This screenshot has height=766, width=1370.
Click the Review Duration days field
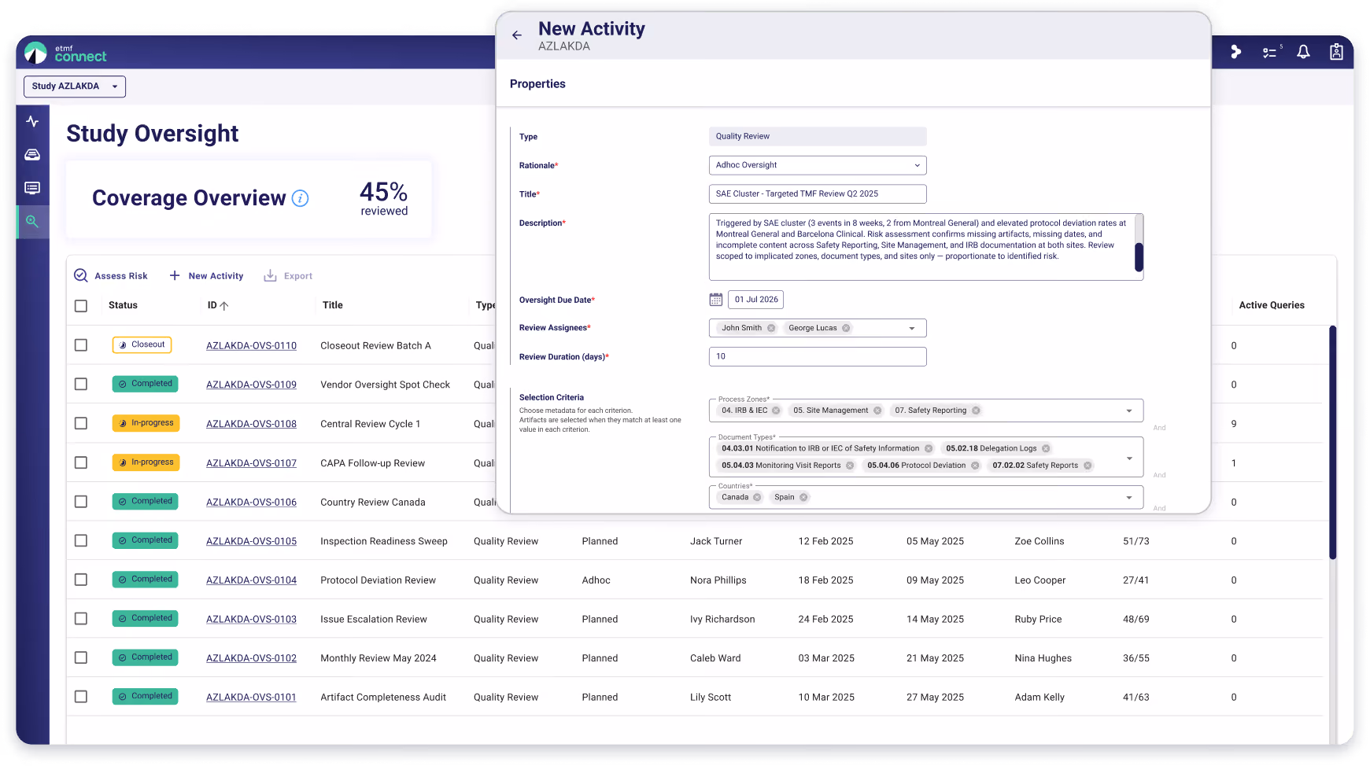818,356
